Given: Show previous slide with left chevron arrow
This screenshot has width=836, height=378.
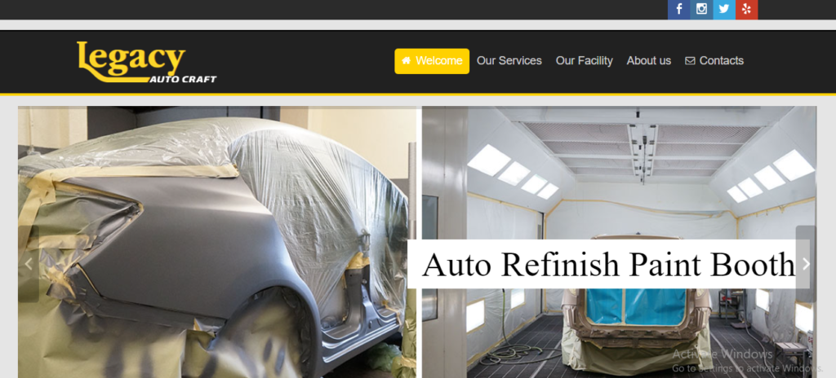Looking at the screenshot, I should click(29, 264).
